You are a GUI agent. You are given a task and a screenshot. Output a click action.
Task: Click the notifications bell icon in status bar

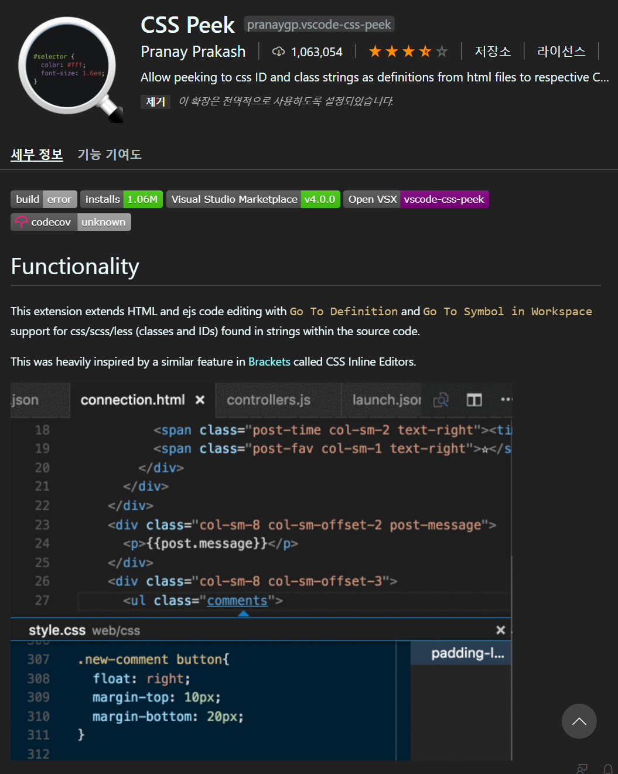tap(608, 768)
